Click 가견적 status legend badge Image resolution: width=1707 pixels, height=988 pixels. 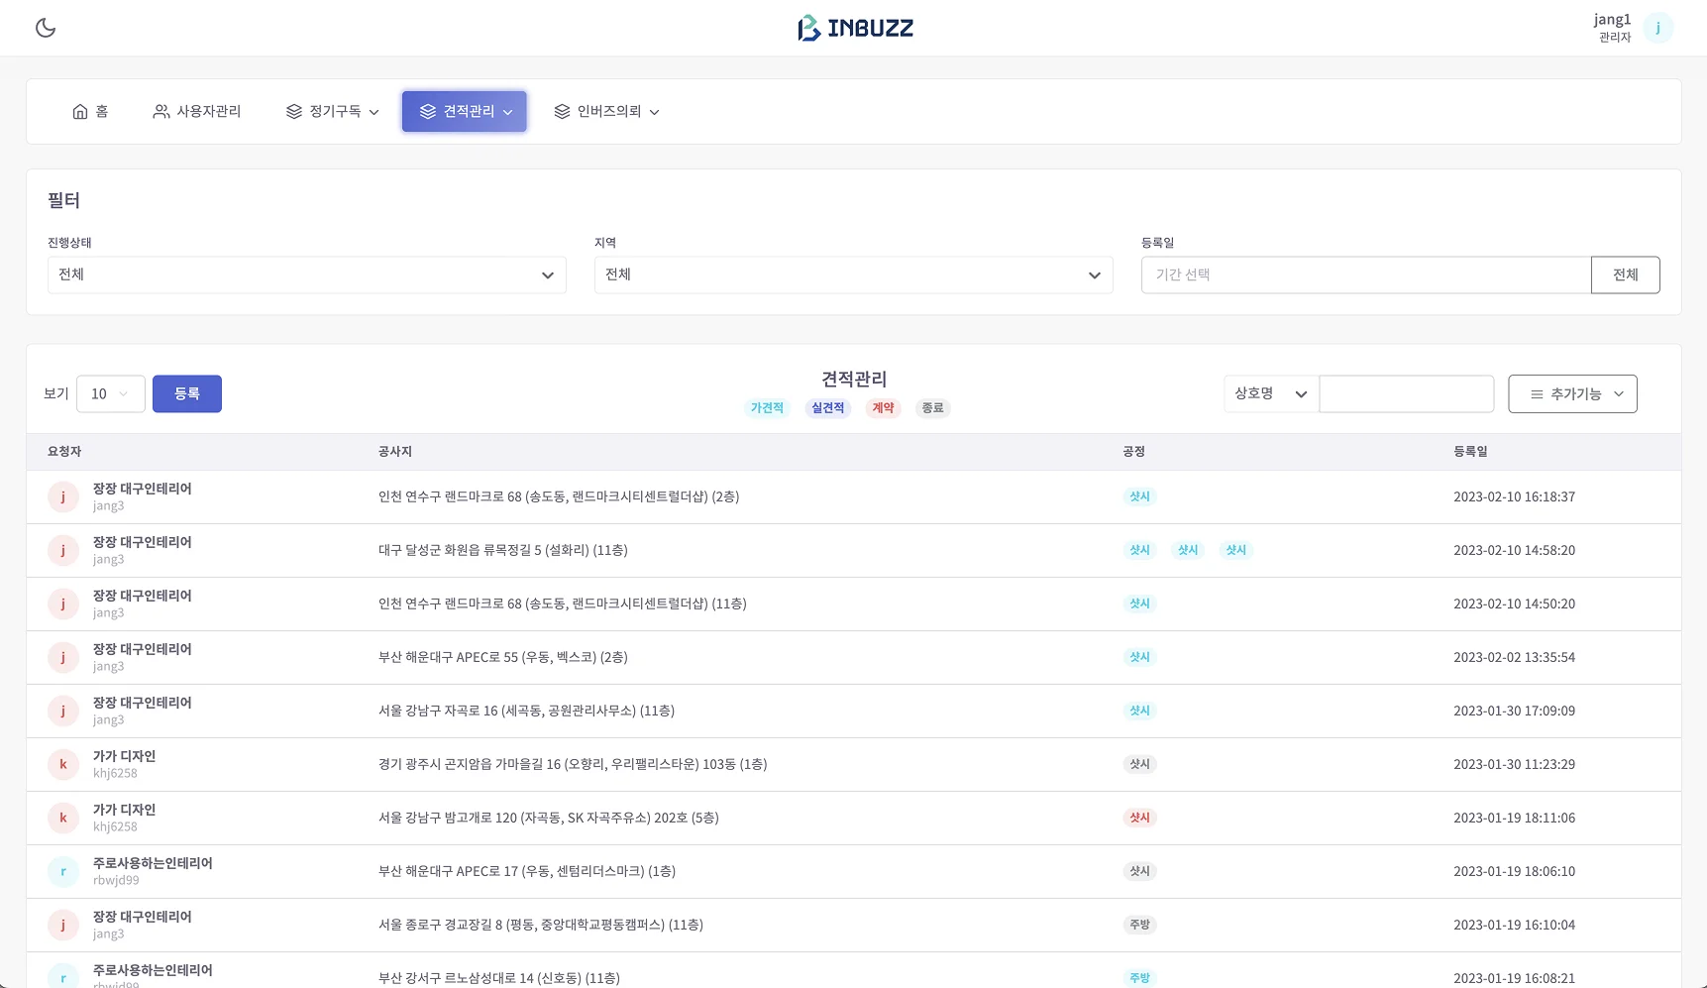767,408
